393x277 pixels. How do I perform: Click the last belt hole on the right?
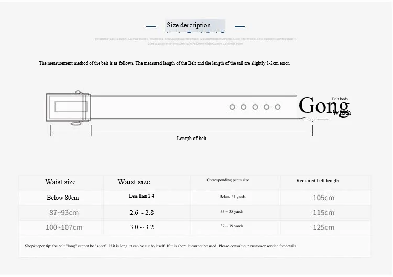[277, 107]
